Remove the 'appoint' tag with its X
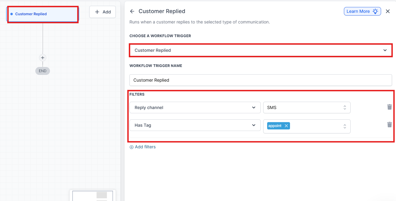Image resolution: width=396 pixels, height=201 pixels. coord(286,126)
